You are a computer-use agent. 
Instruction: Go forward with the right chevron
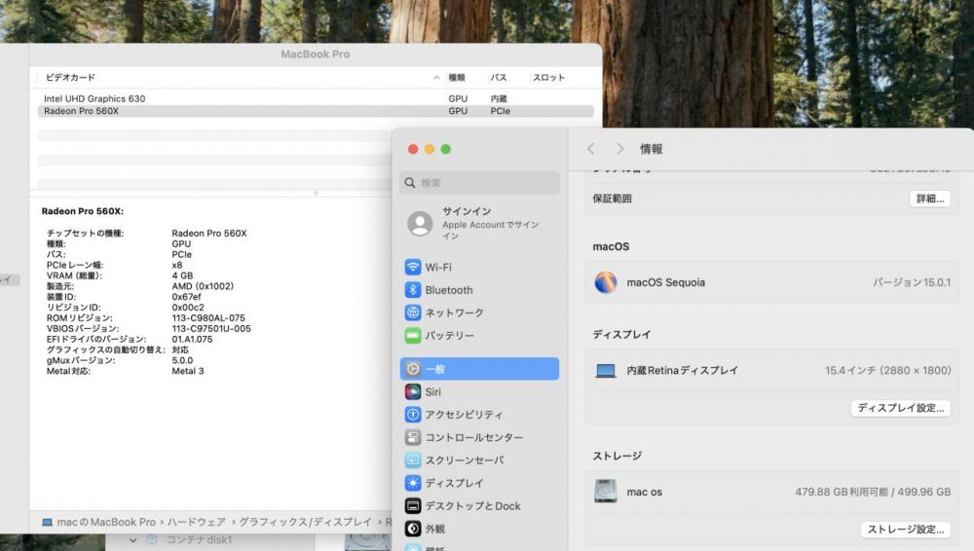point(619,149)
